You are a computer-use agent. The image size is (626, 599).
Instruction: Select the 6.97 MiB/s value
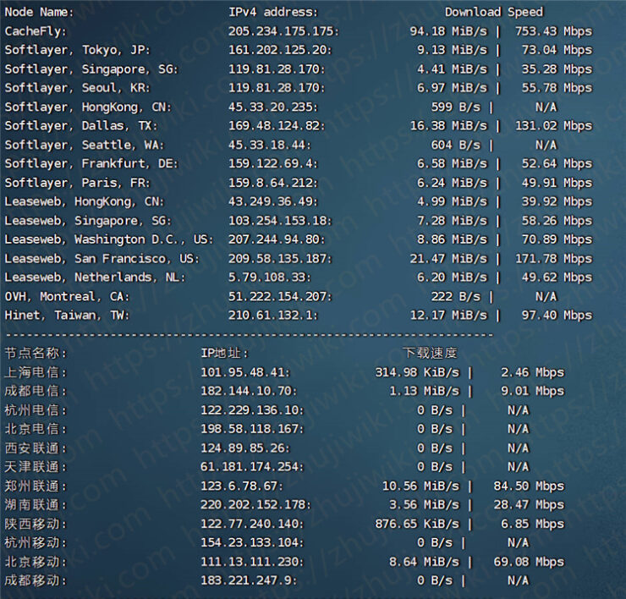click(452, 88)
